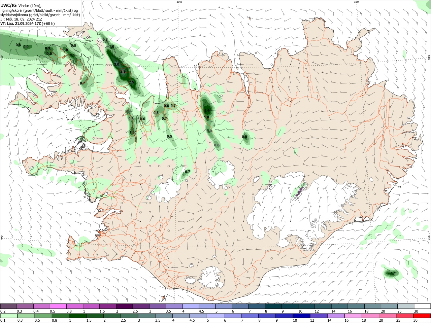Click the white swatch after 30 in the top legend row

tap(422, 306)
